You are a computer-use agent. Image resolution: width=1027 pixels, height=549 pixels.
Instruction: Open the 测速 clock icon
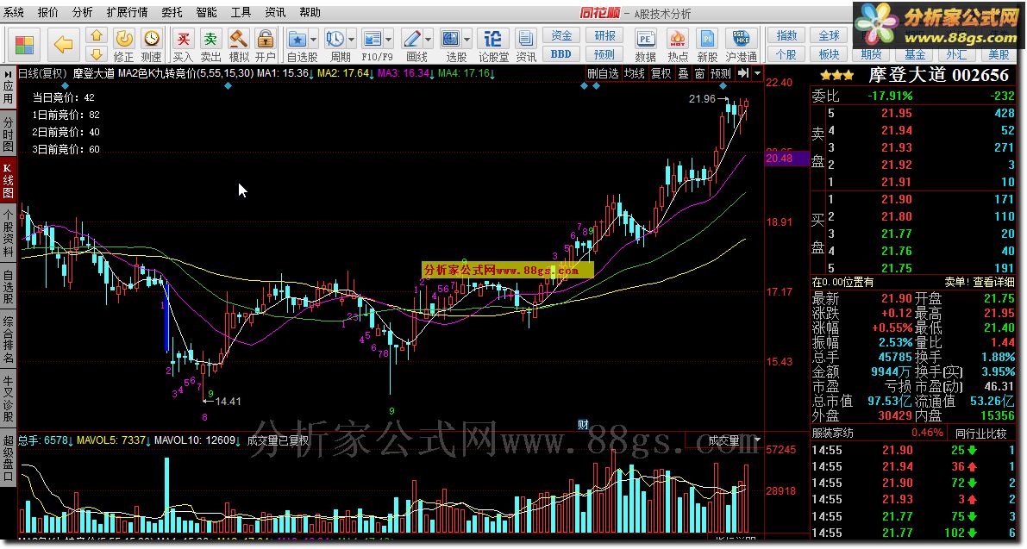[151, 45]
